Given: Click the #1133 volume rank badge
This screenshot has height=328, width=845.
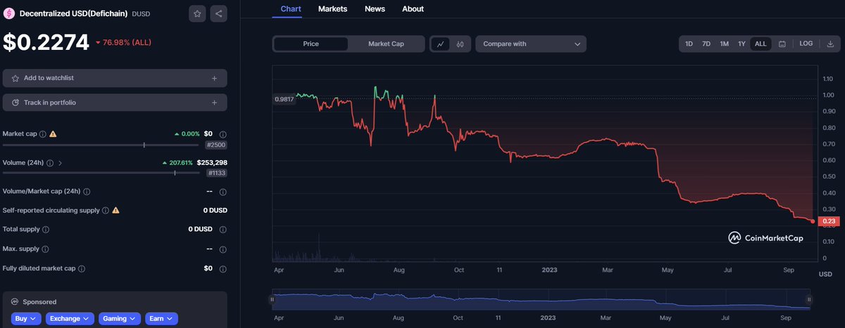Looking at the screenshot, I should (x=216, y=173).
